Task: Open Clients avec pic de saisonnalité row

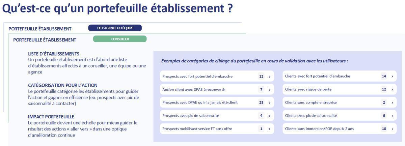Action: 324,116
